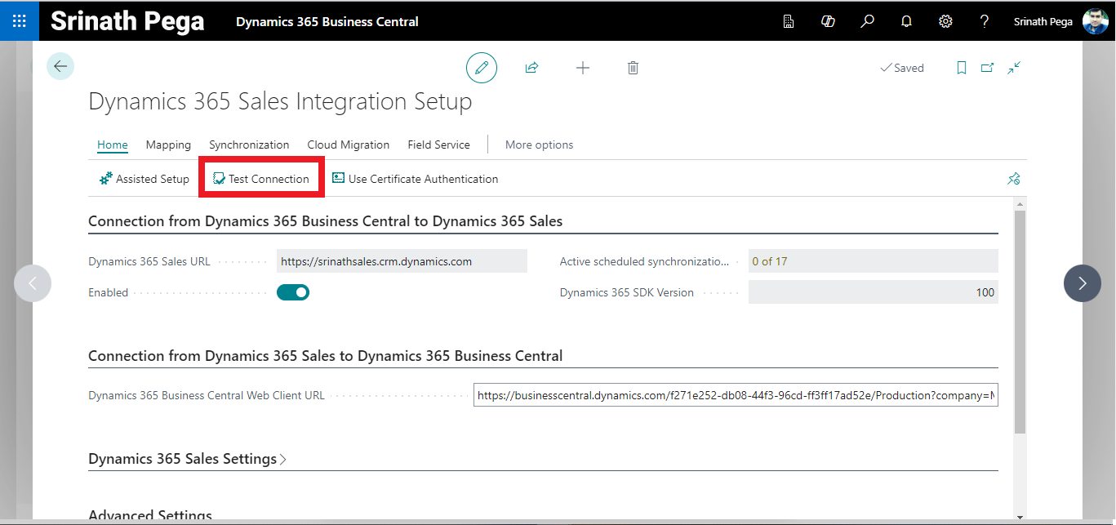This screenshot has height=525, width=1116.
Task: Click the plus new record icon
Action: [x=582, y=68]
